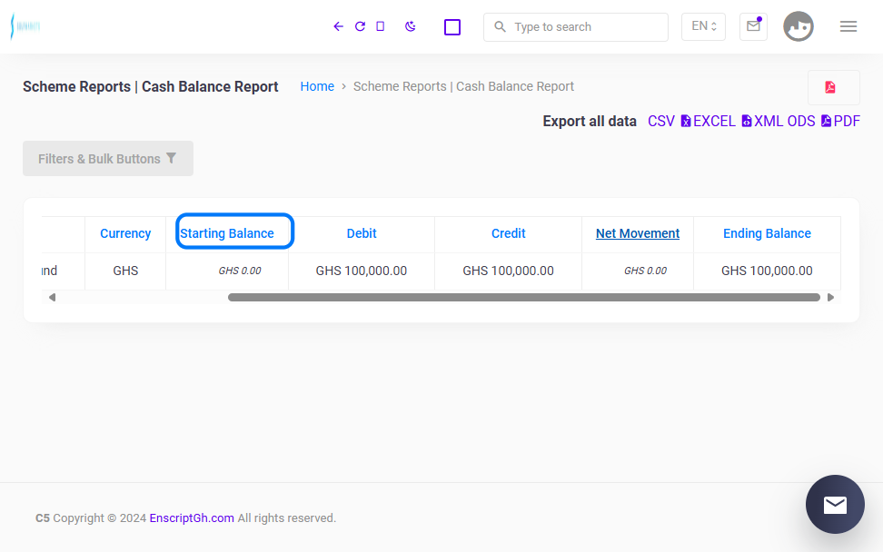
Task: Open the user avatar profile menu
Action: [798, 26]
